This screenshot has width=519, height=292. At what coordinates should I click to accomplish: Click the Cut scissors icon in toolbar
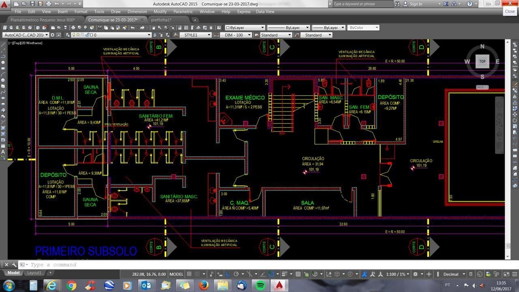[99, 28]
